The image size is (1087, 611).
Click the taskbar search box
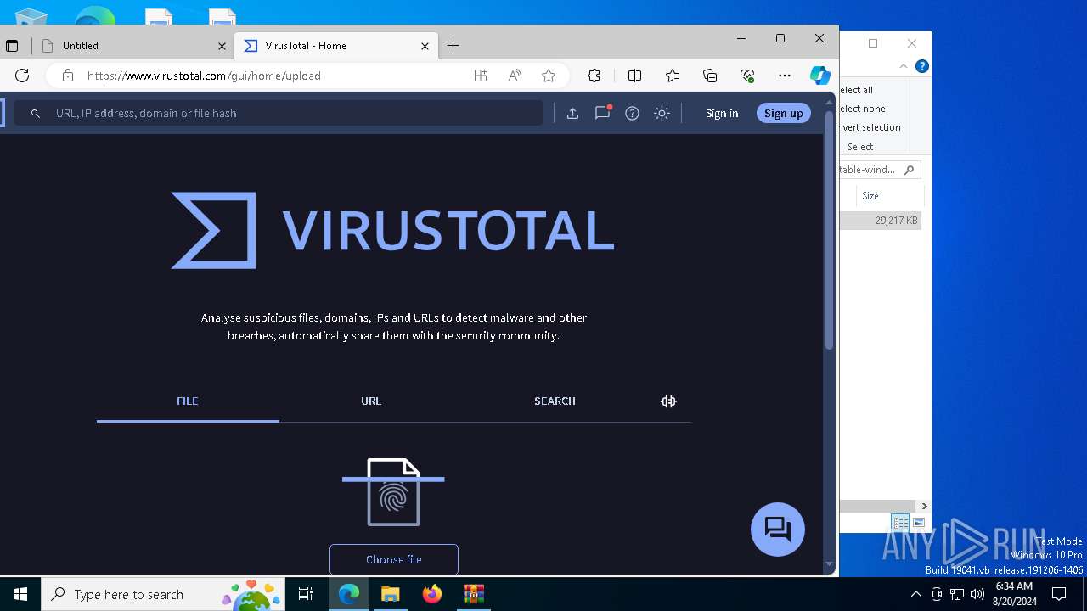(164, 594)
